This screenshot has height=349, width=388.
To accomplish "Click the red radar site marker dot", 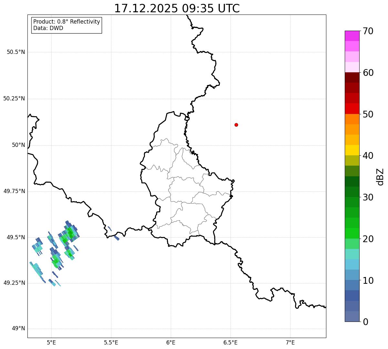I will pyautogui.click(x=236, y=125).
